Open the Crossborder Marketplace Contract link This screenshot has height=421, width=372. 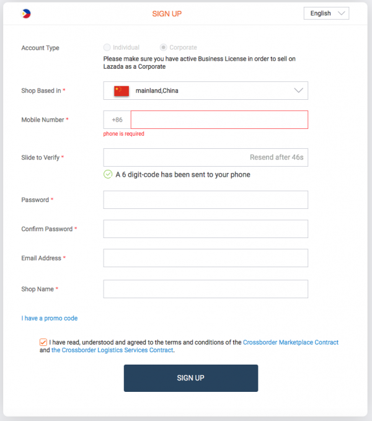coord(291,342)
